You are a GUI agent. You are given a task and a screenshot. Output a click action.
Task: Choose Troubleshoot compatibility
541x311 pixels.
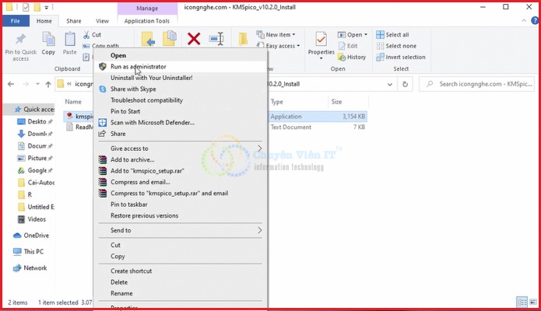pos(180,100)
